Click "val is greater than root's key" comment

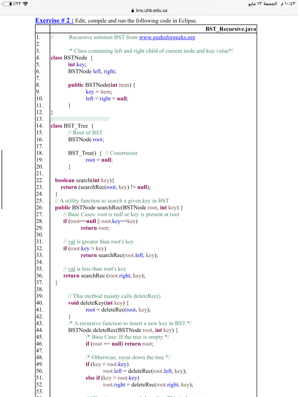98,242
